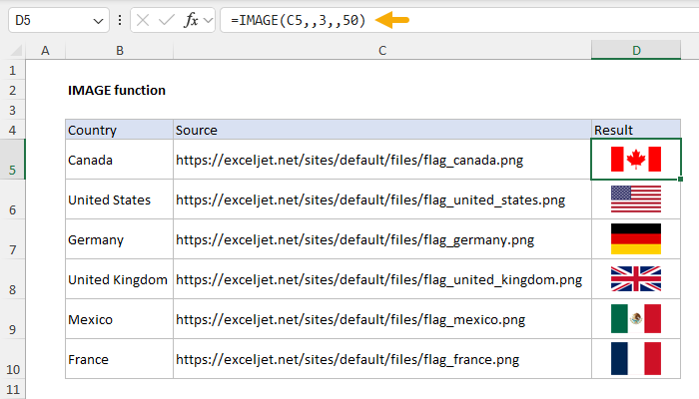Click the Canada flag image cell
This screenshot has height=399, width=699.
pyautogui.click(x=636, y=160)
